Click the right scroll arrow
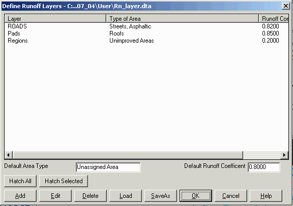This screenshot has width=293, height=206. (284, 155)
